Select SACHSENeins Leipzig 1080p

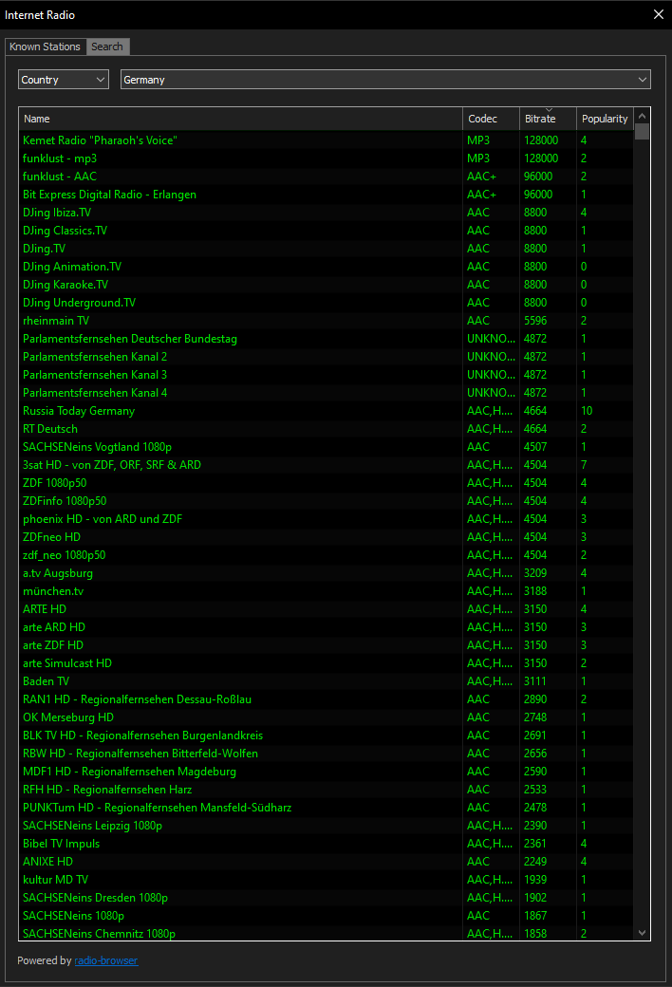[x=326, y=826]
